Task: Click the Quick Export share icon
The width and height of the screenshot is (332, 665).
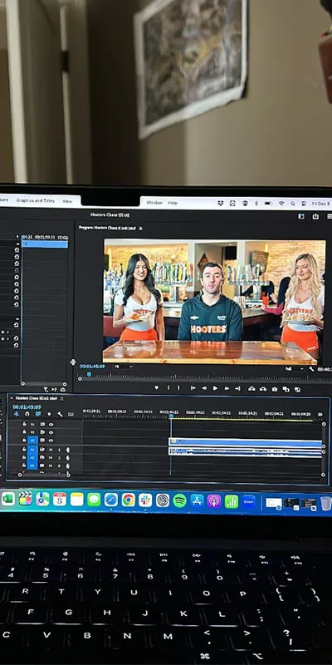Action: pos(315,216)
